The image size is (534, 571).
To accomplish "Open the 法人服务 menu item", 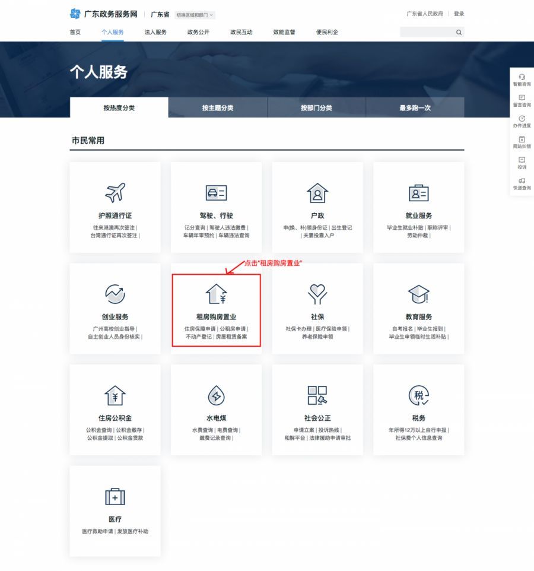I will (155, 32).
